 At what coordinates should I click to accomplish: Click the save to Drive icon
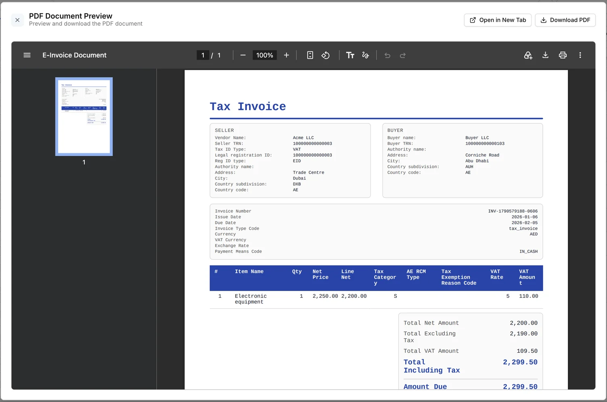(528, 55)
